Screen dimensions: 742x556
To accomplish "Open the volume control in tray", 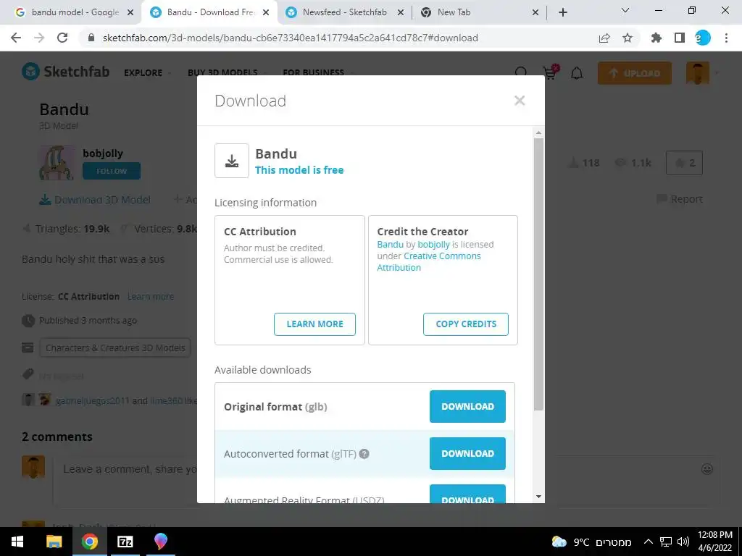I will [683, 542].
